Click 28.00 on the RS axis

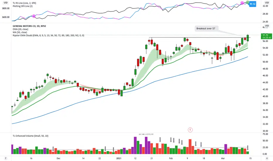tap(265, 14)
